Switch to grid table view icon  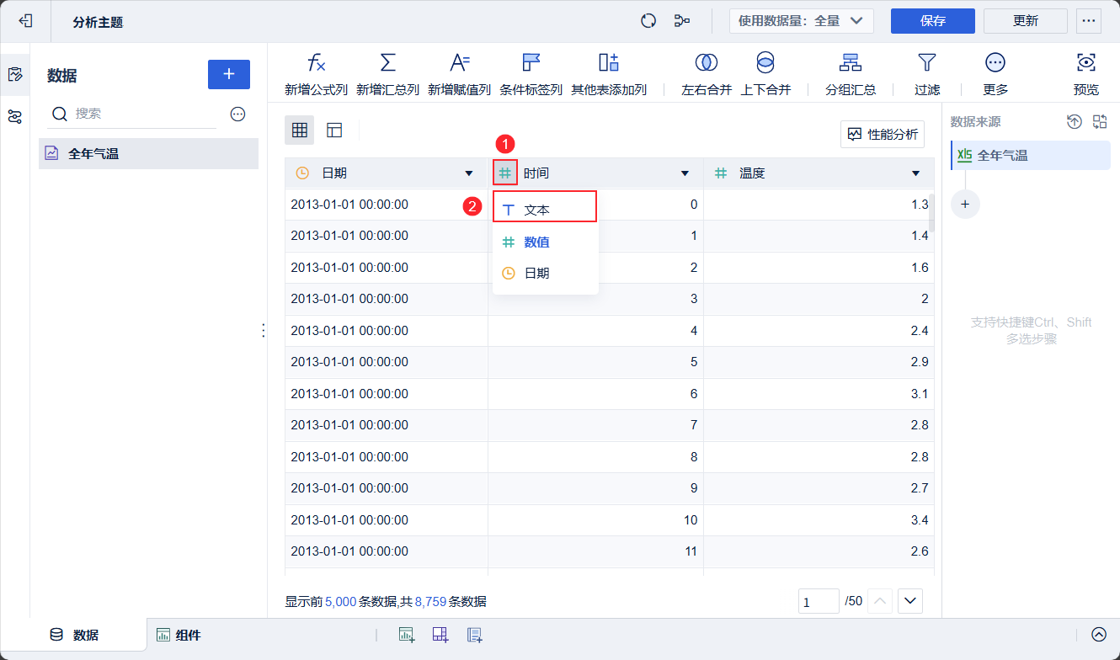click(299, 130)
